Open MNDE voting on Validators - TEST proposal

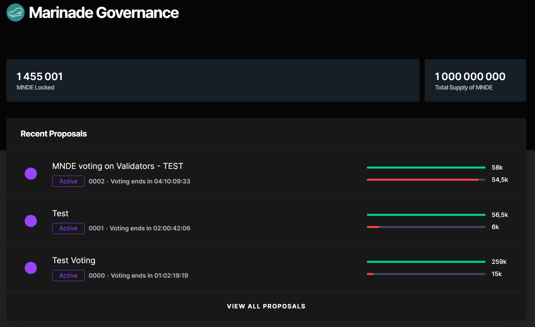point(117,166)
